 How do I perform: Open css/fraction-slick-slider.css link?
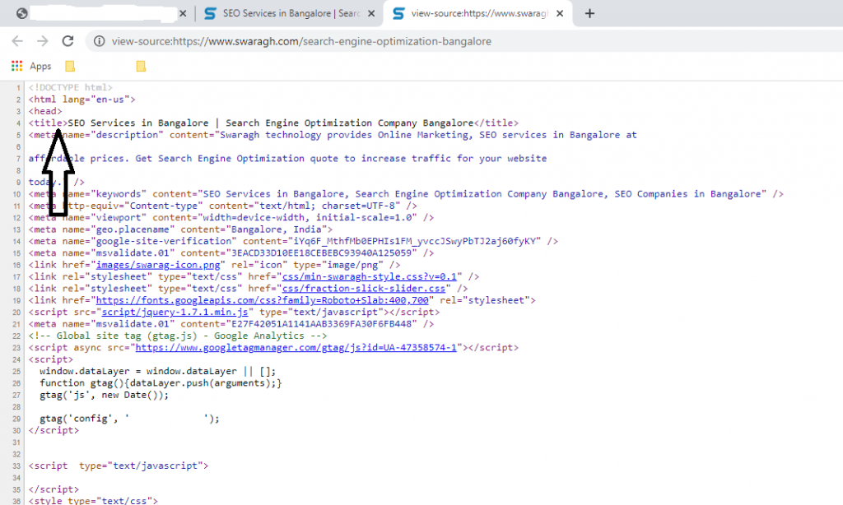coord(364,289)
